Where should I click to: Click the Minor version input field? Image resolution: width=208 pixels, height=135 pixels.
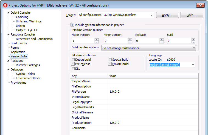pyautogui.click(x=116, y=41)
